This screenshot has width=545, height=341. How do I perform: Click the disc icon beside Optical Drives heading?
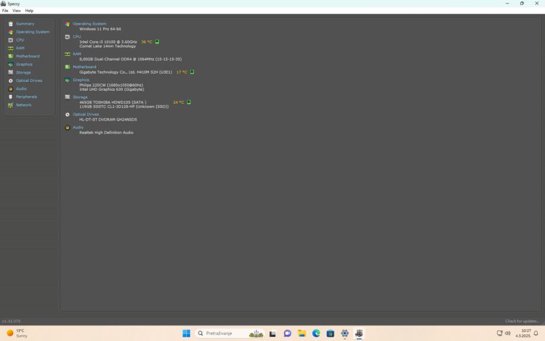coord(68,114)
